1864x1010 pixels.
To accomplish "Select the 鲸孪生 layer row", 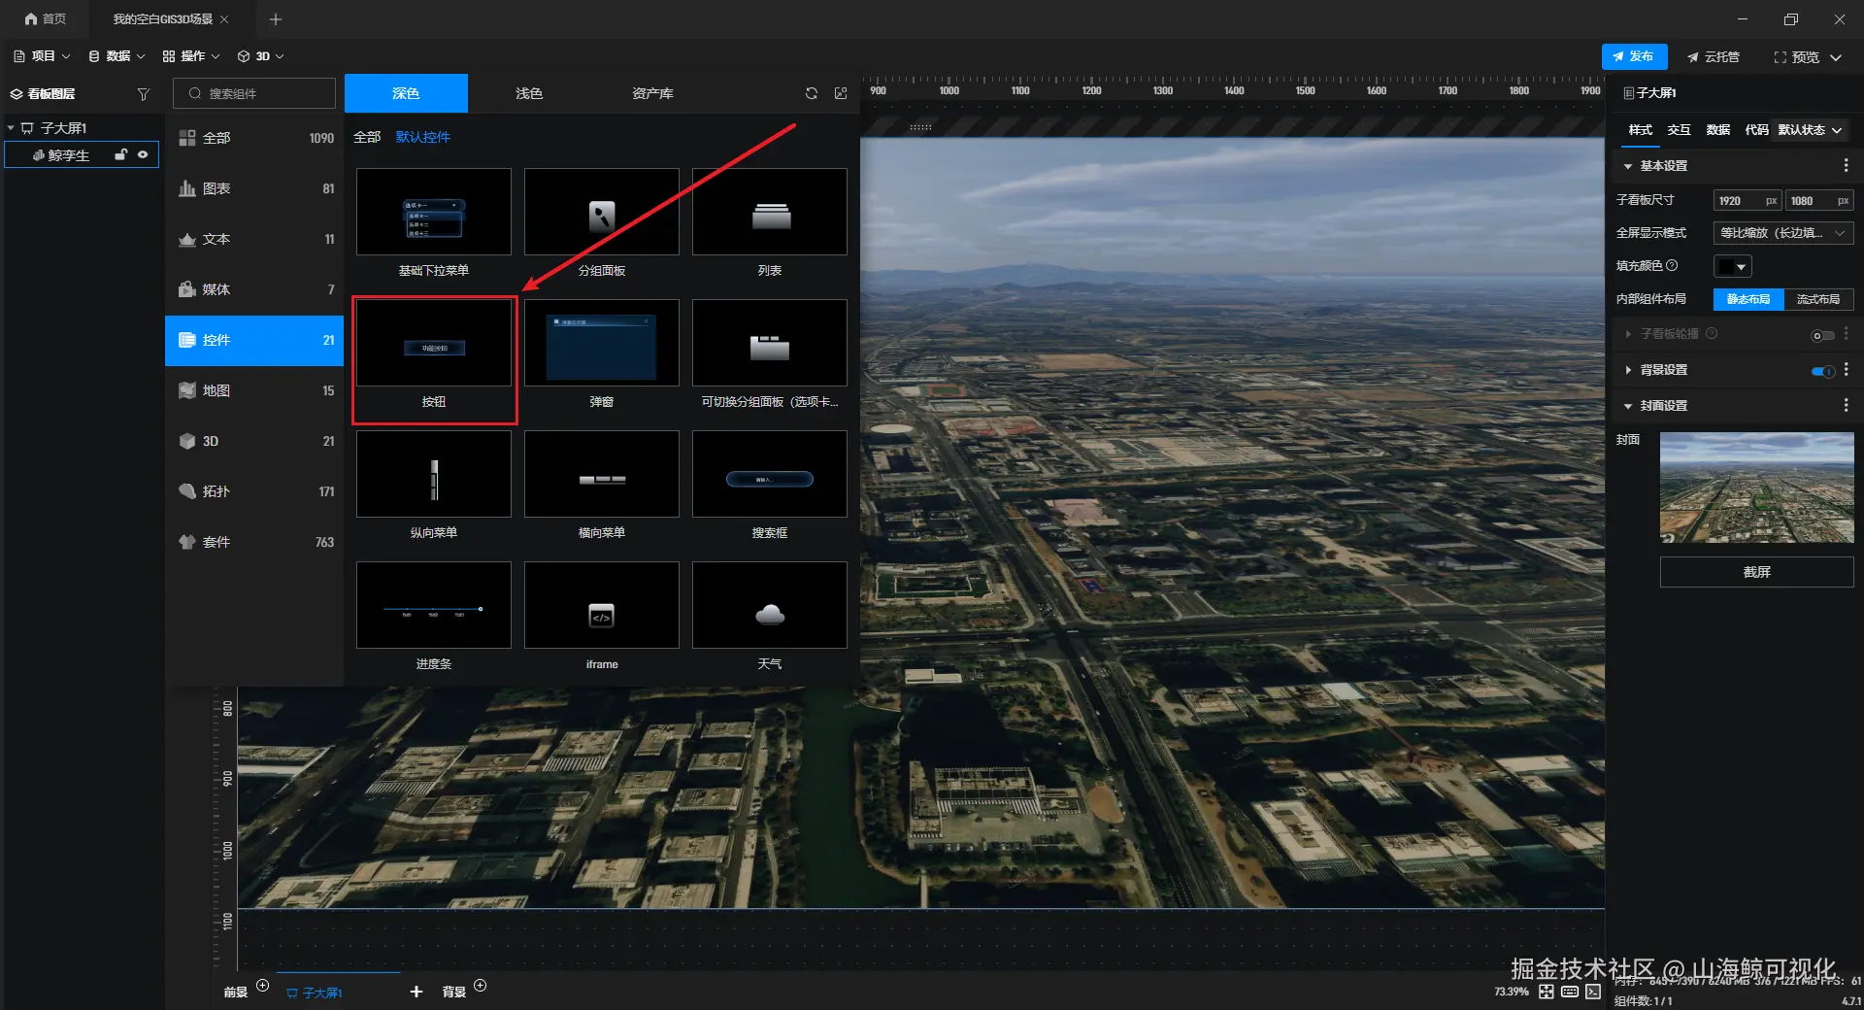I will click(x=82, y=154).
